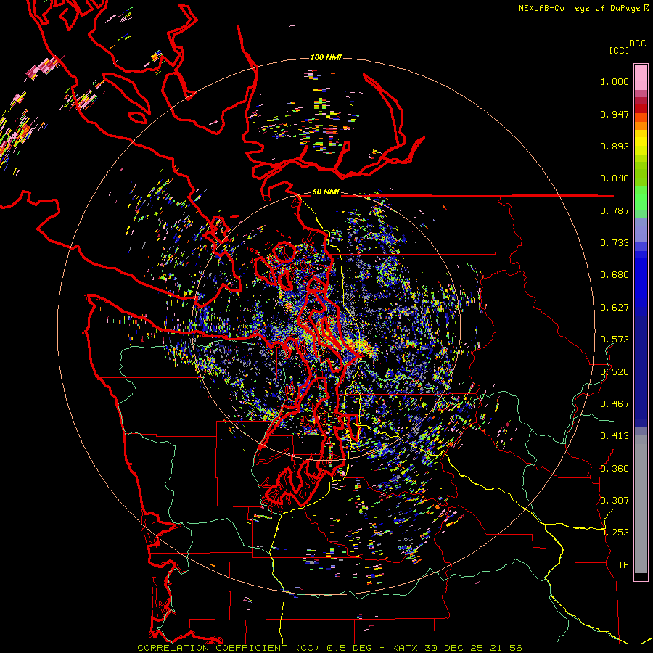The width and height of the screenshot is (653, 653).
Task: Select the 0.360 scale value
Action: [x=615, y=469]
